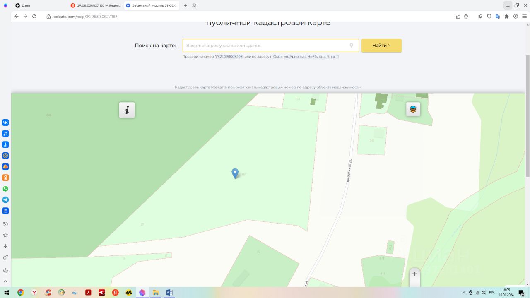Open Odnoklassniki in sidebar

pos(5,178)
